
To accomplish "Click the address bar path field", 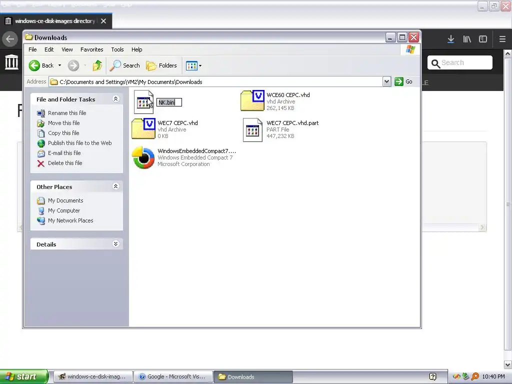I will click(216, 81).
